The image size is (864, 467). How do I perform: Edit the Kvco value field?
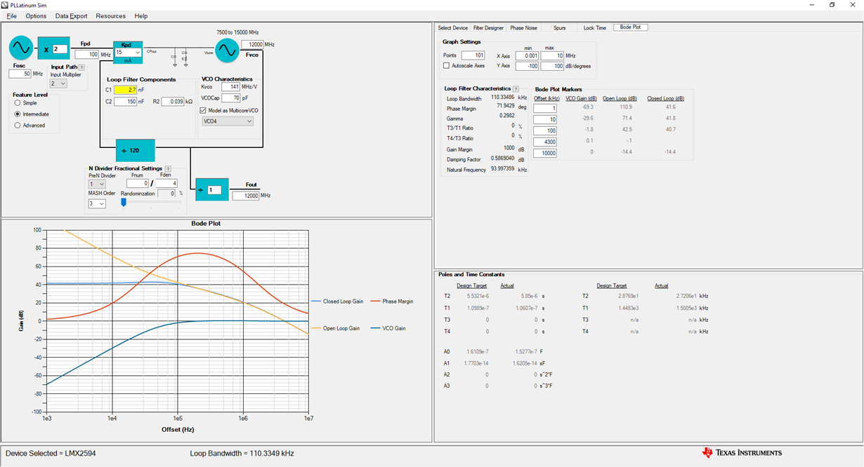pos(231,87)
